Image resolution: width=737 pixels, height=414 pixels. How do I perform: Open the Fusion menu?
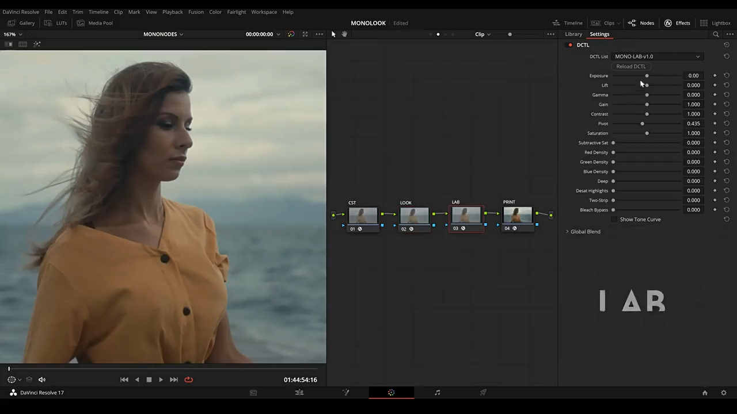196,11
